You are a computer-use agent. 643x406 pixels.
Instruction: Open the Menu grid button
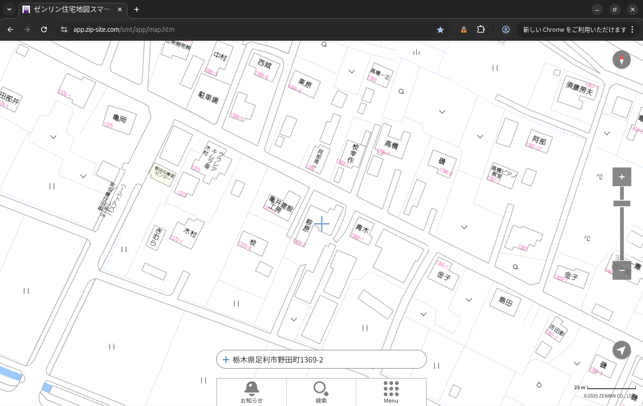391,392
